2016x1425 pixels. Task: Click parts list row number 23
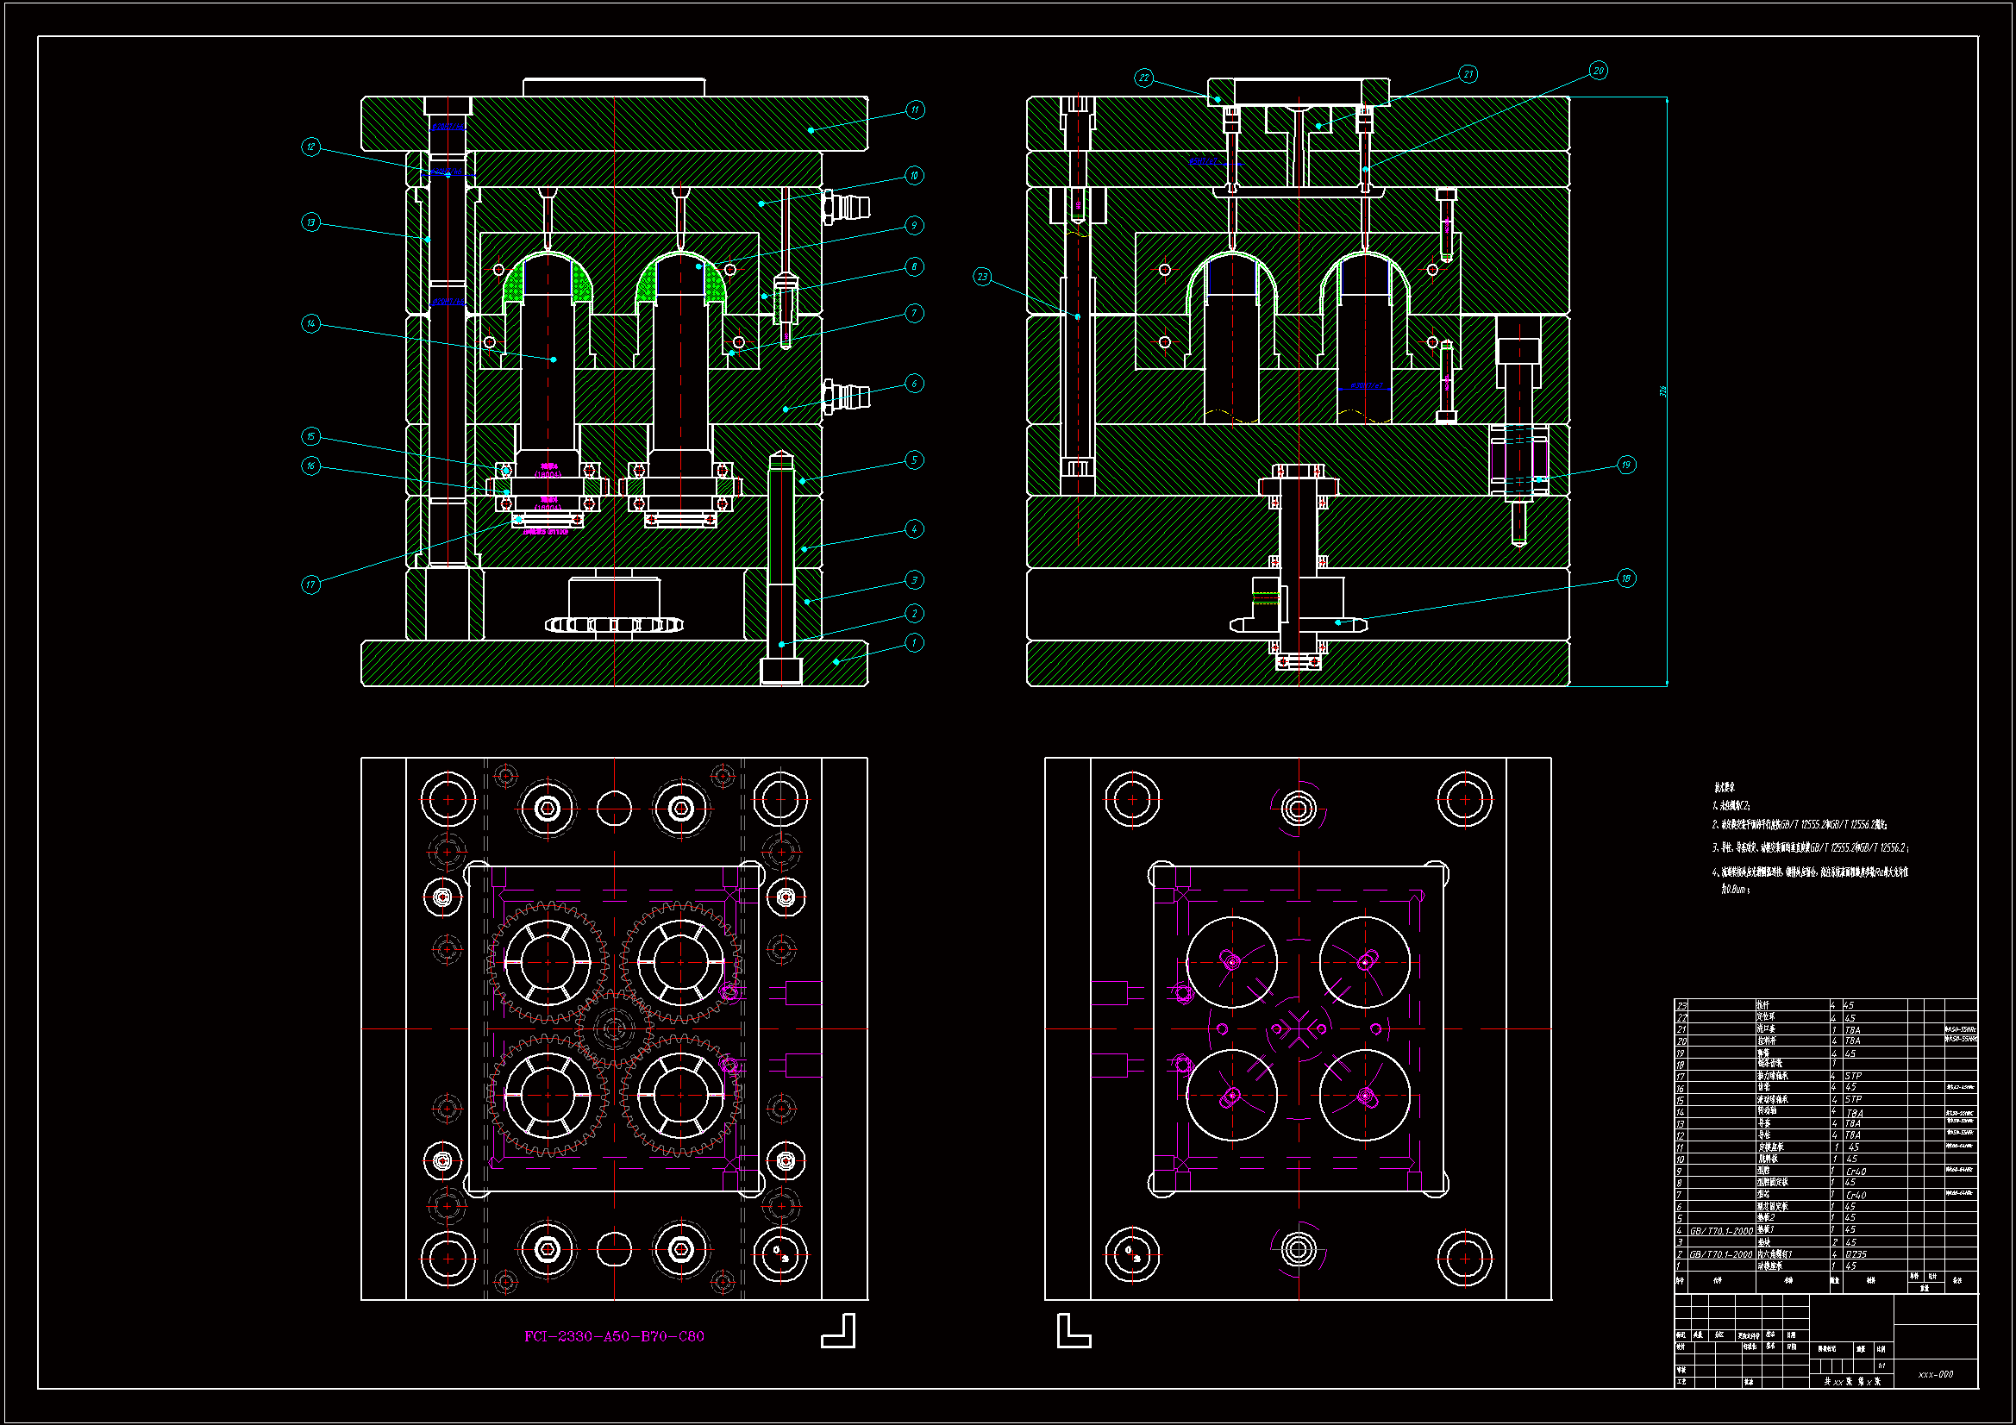point(1681,1006)
